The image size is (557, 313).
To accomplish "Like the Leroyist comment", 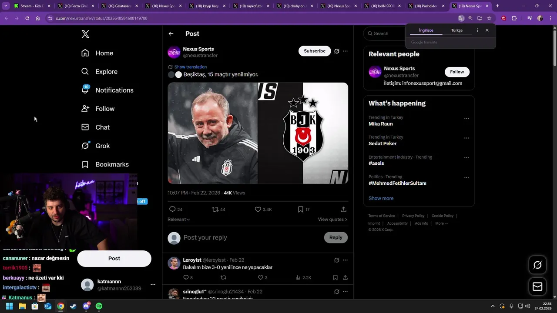I will point(261,277).
